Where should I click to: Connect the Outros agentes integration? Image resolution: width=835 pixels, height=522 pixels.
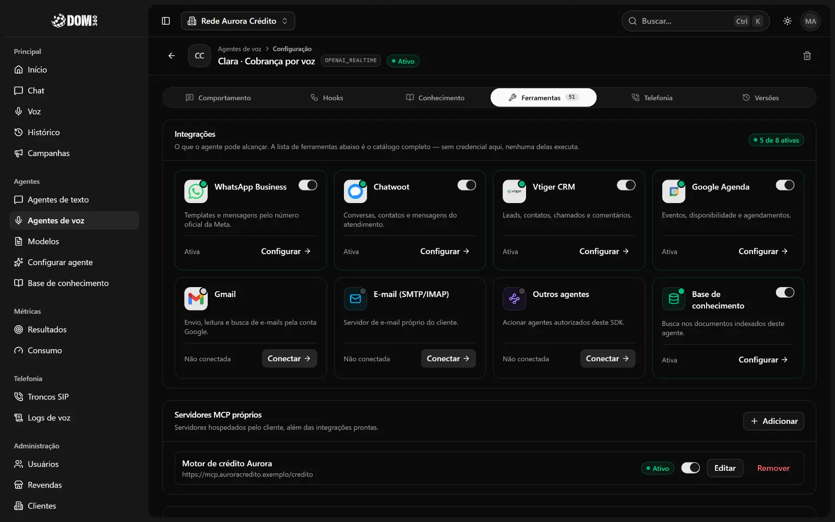607,359
